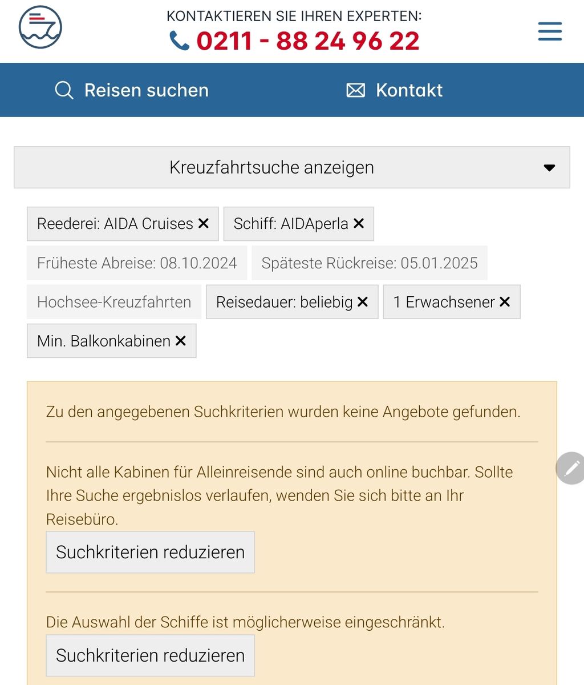Click 'Kontaktieren Sie Ihren Experten' heading

(294, 16)
